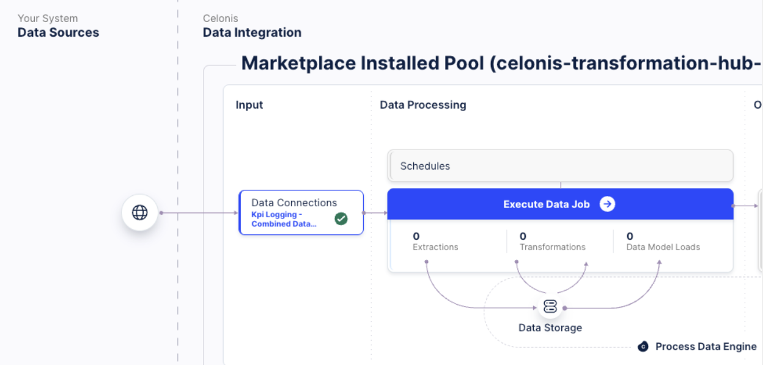Open the Kpi Logging - Combined Data connection
This screenshot has height=365, width=763.
click(x=284, y=219)
